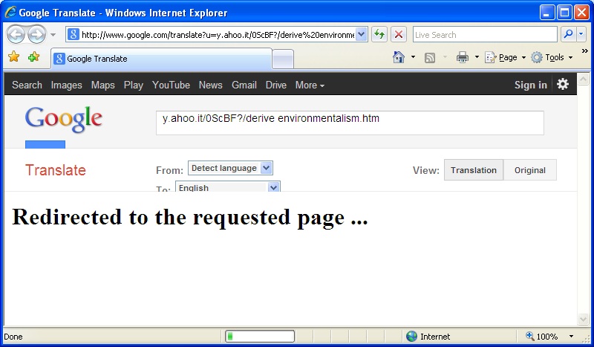Click the Live Search magnifier button
This screenshot has height=347, width=594.
568,34
